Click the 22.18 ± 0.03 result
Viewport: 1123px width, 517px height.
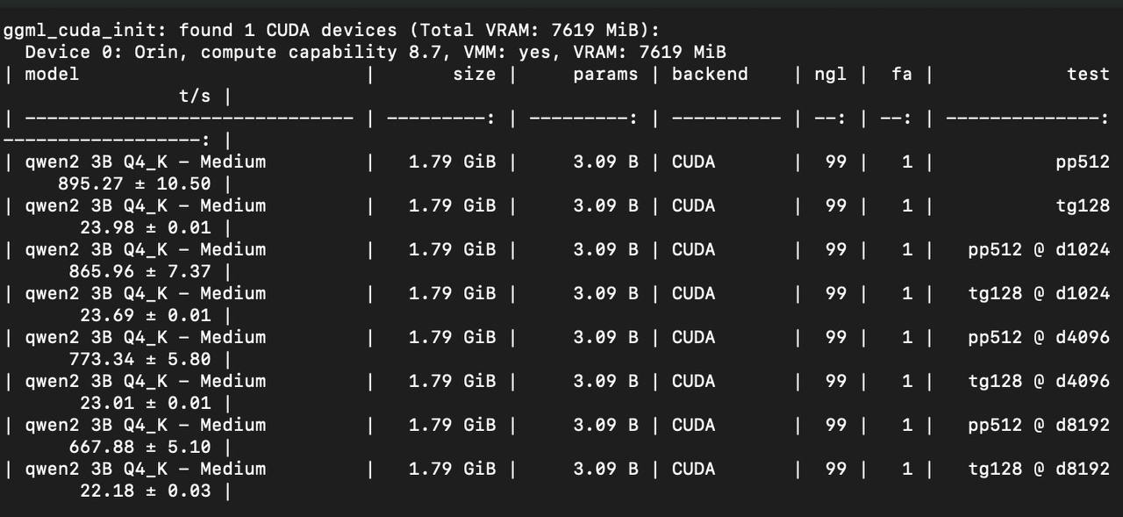click(x=146, y=492)
